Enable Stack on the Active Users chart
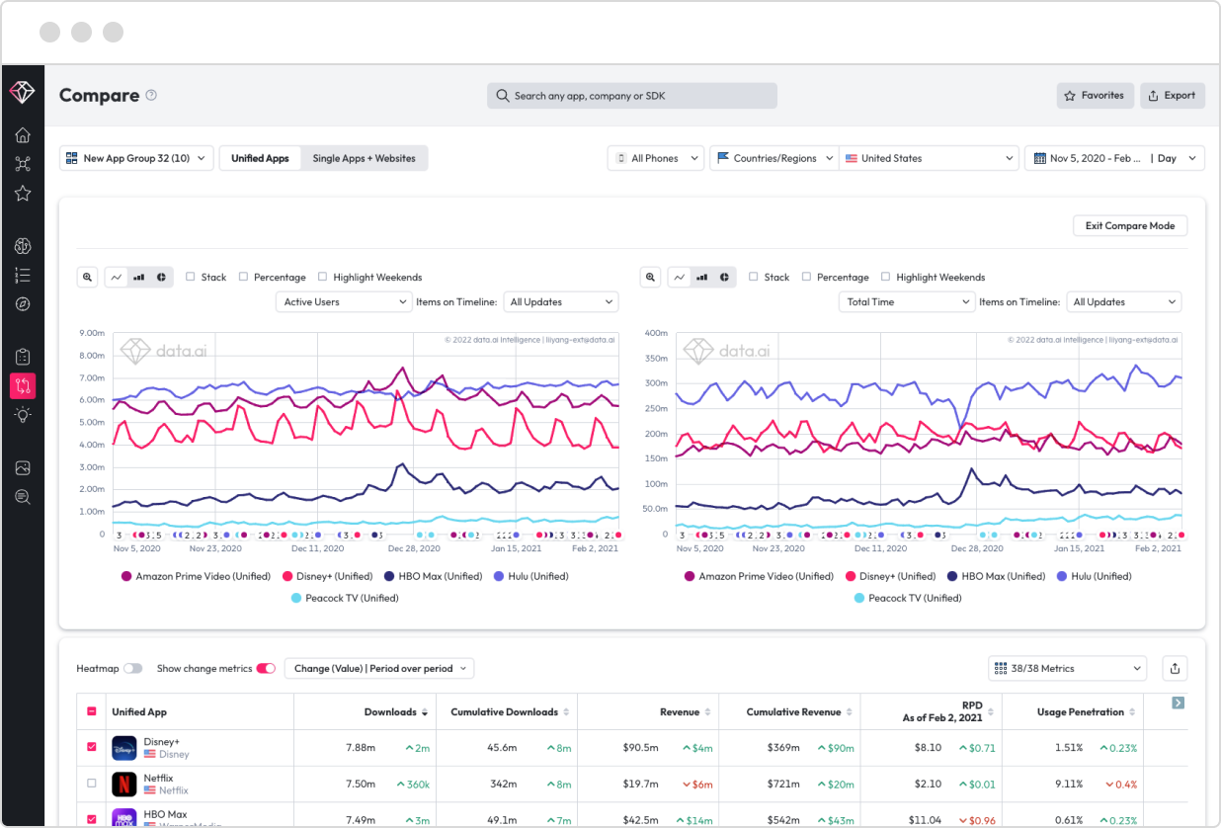This screenshot has width=1221, height=828. pyautogui.click(x=191, y=278)
